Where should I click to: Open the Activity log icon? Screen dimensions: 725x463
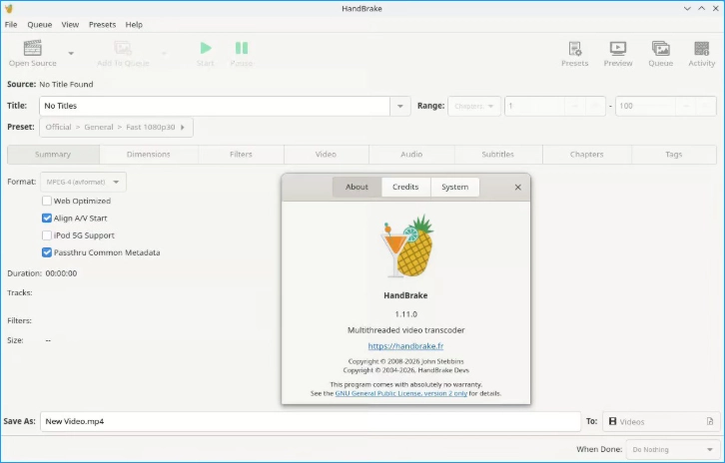[701, 48]
